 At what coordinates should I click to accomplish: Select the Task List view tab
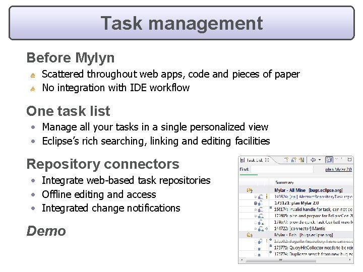(255, 160)
